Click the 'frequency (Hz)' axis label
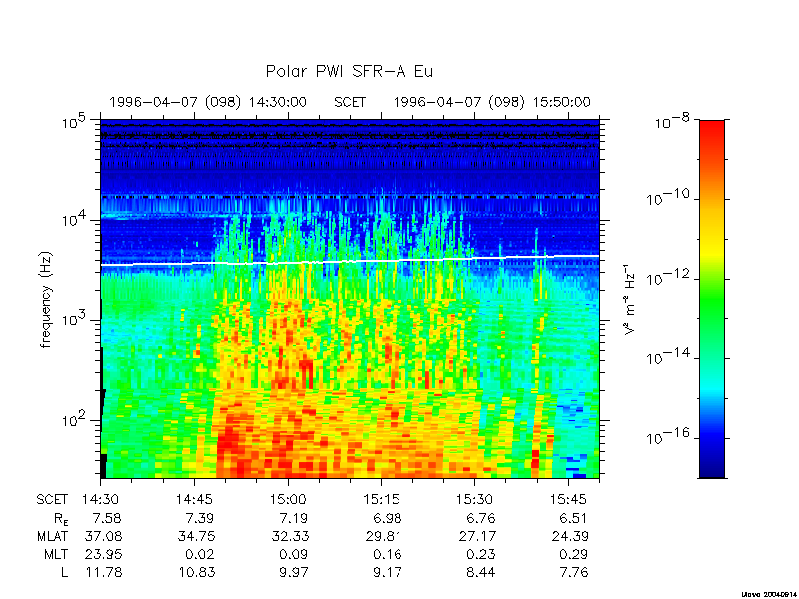Screen dimensions: 799x599 tap(46, 299)
